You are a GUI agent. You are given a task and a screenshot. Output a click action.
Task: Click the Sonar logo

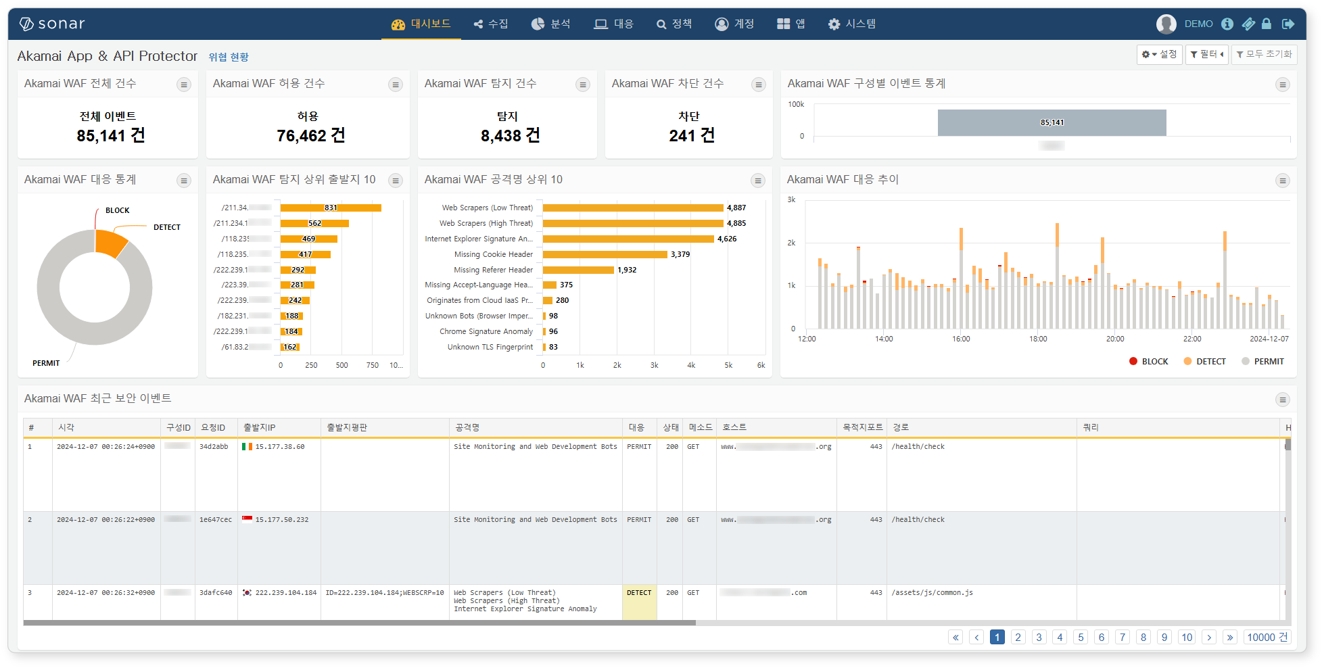(52, 24)
